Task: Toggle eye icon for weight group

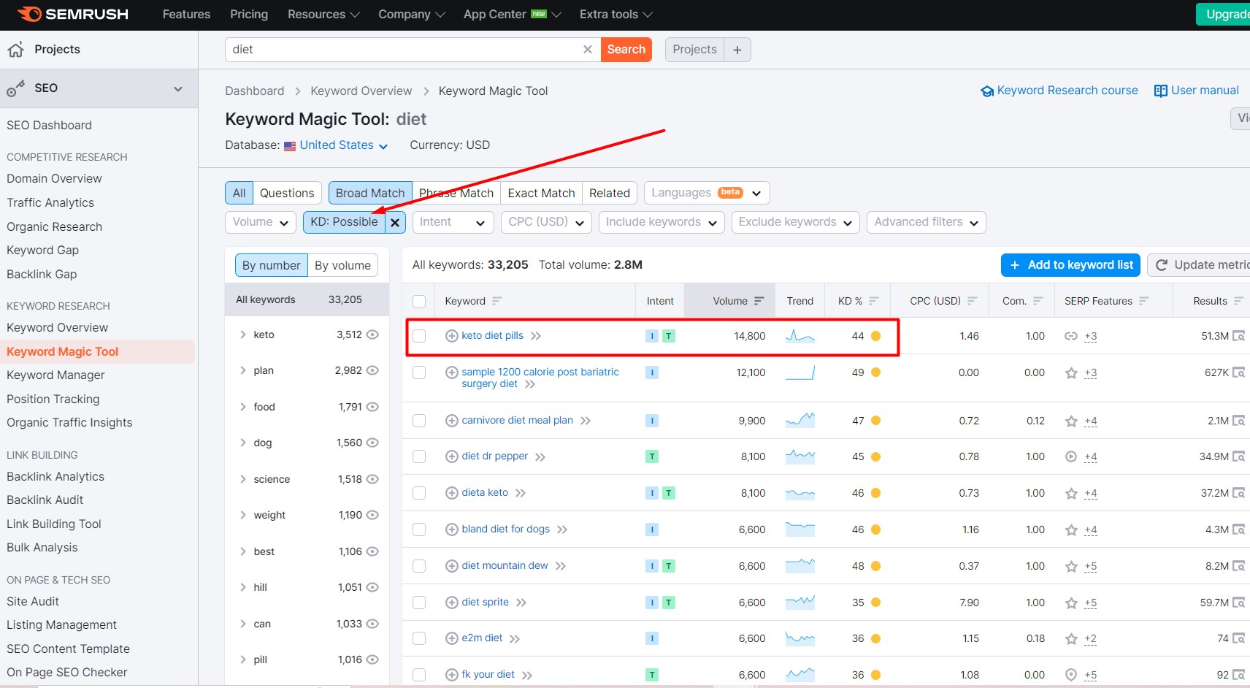Action: [372, 515]
